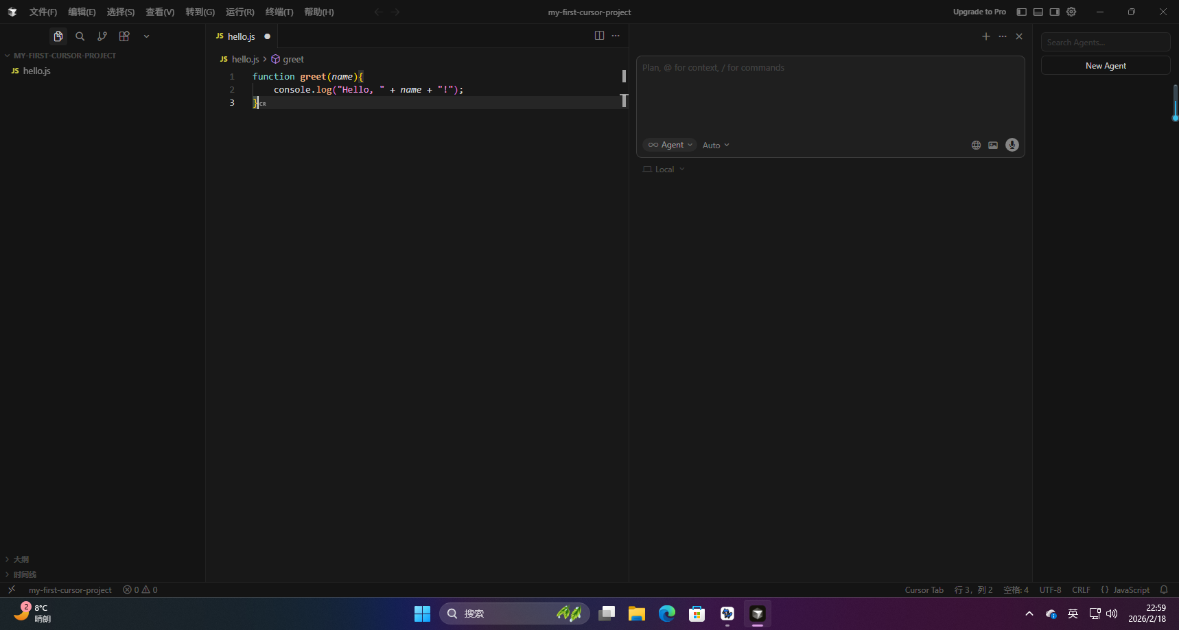Viewport: 1179px width, 630px height.
Task: Open the 帮助(H) menu
Action: 318,12
